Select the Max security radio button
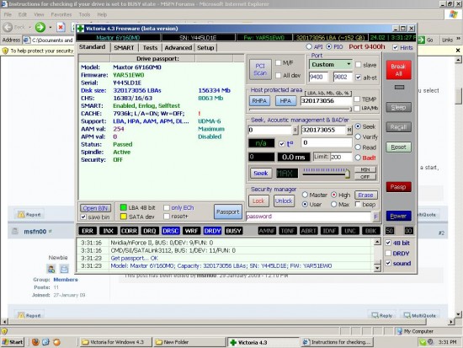This screenshot has height=348, width=463. pyautogui.click(x=334, y=204)
